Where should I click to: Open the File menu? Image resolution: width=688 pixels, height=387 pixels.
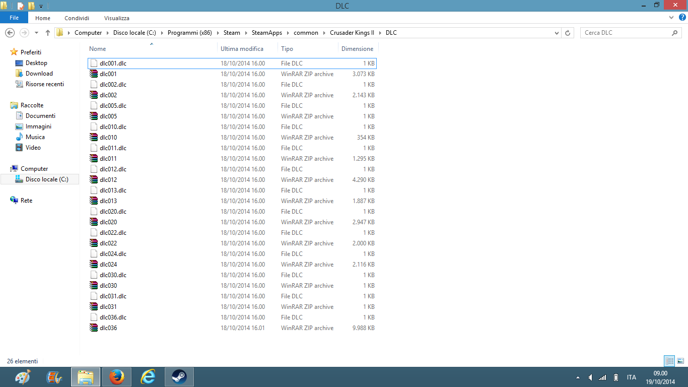(14, 18)
